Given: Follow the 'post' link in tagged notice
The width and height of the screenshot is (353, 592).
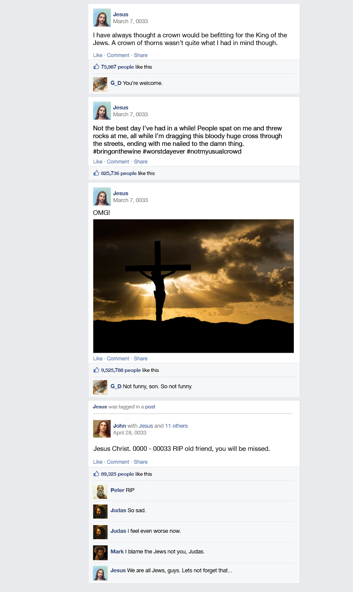Looking at the screenshot, I should (x=150, y=407).
